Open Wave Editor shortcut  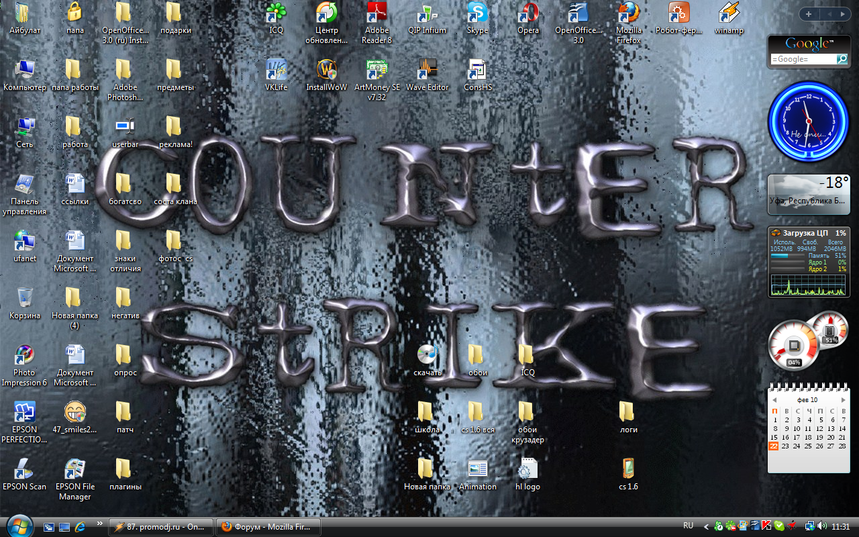point(427,69)
